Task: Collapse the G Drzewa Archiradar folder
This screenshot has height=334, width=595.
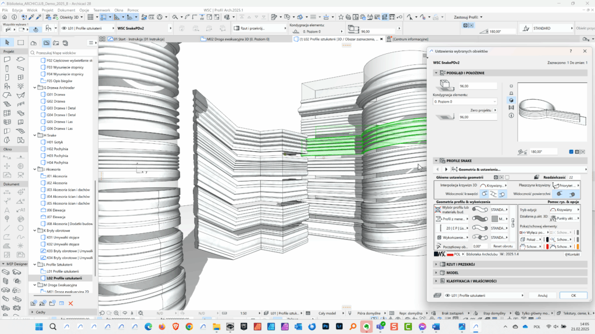Action: click(x=34, y=88)
